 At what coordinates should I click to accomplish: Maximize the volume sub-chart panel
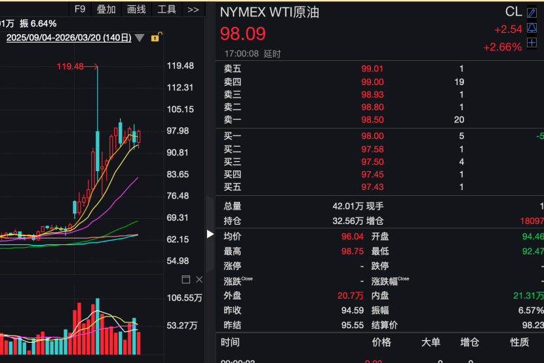click(x=185, y=280)
